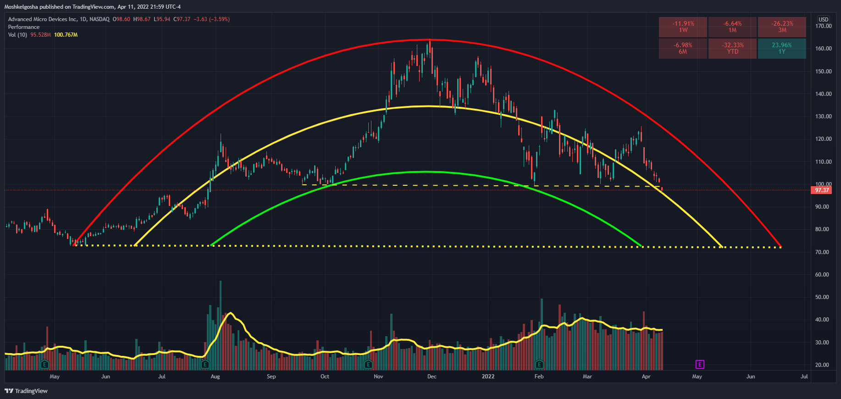Click the Sep label on time axis
This screenshot has width=841, height=399.
271,377
